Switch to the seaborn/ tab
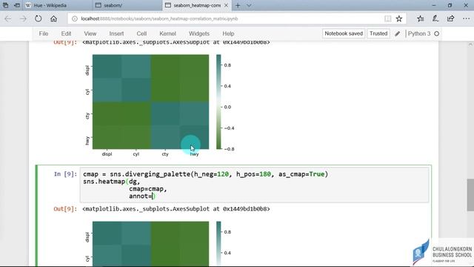 pyautogui.click(x=127, y=5)
